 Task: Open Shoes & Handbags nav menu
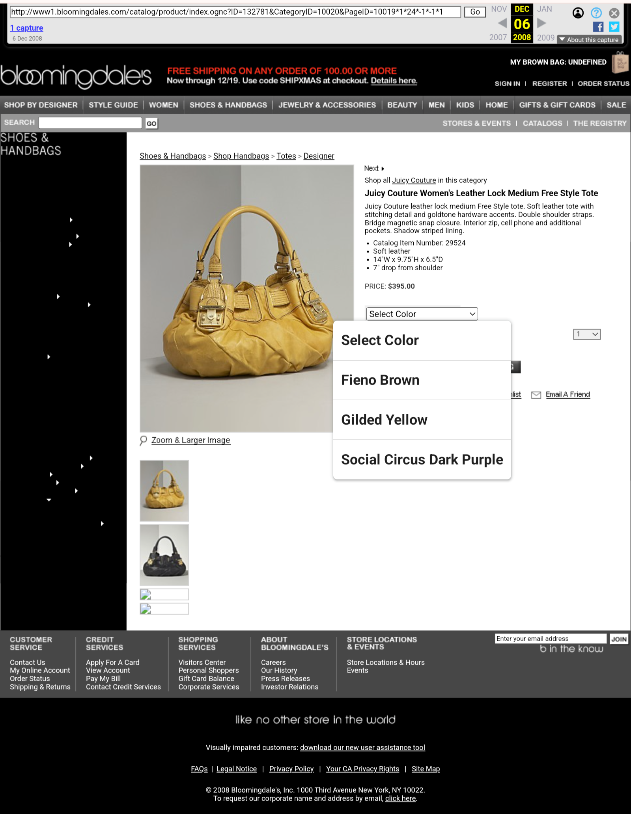click(228, 105)
